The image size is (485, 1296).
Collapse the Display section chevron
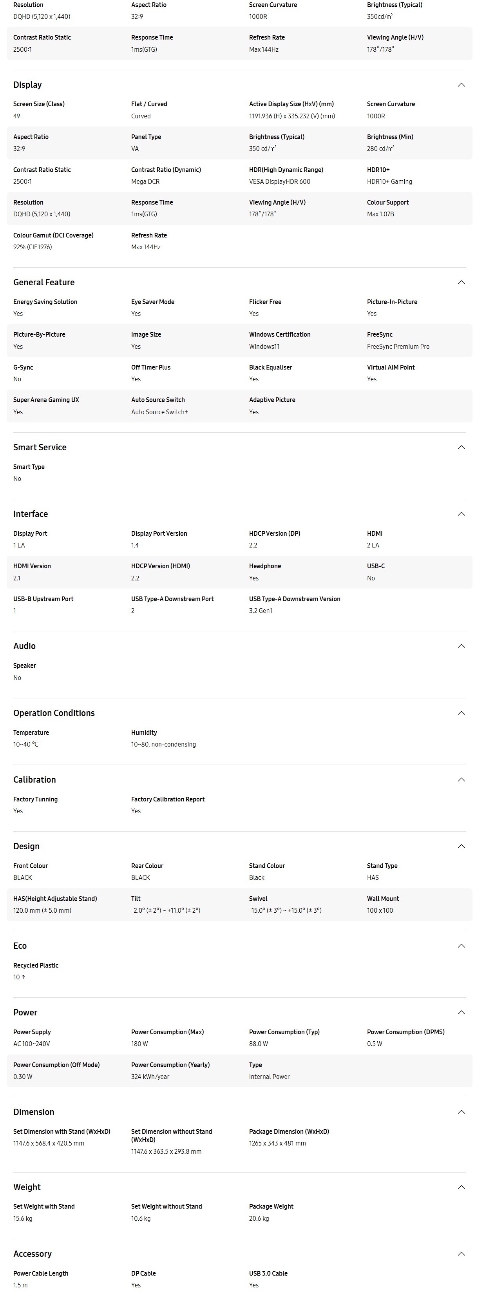point(461,85)
